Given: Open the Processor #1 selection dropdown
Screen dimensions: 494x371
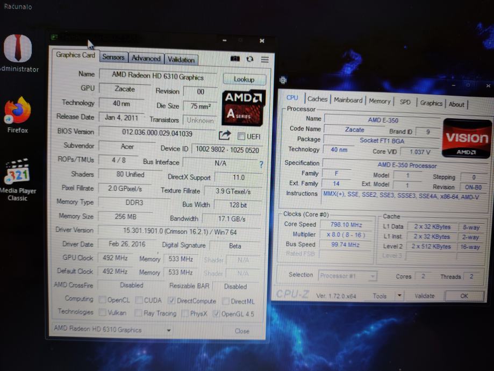Looking at the screenshot, I should pyautogui.click(x=347, y=276).
